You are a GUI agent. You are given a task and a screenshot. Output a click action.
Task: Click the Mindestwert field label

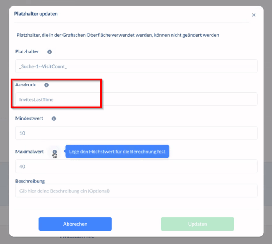click(x=29, y=118)
